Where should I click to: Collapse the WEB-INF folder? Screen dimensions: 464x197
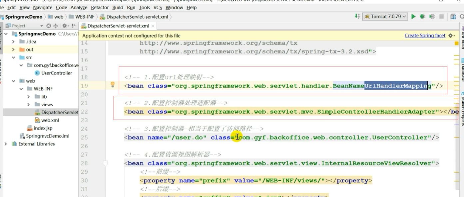tap(21, 89)
